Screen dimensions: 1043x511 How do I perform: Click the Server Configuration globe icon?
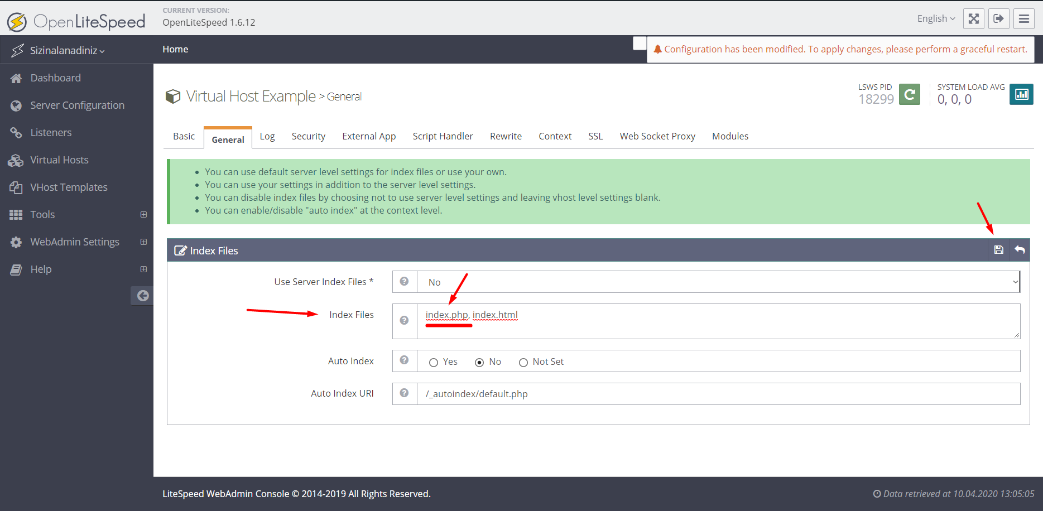point(16,105)
